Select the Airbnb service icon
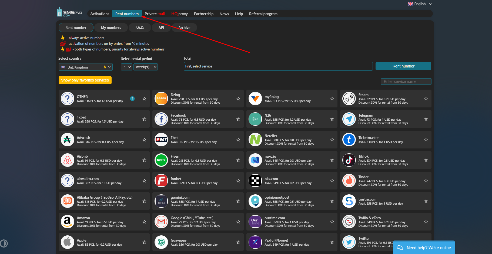 point(68,160)
